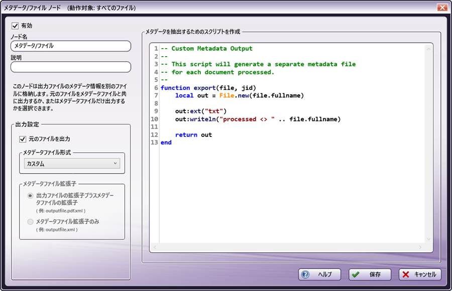Click the 'for each document processed.' comment
The height and width of the screenshot is (291, 452).
point(217,72)
